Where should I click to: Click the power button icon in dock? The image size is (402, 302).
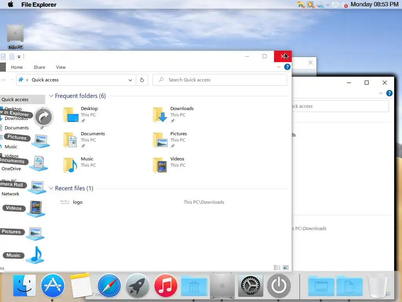(279, 285)
